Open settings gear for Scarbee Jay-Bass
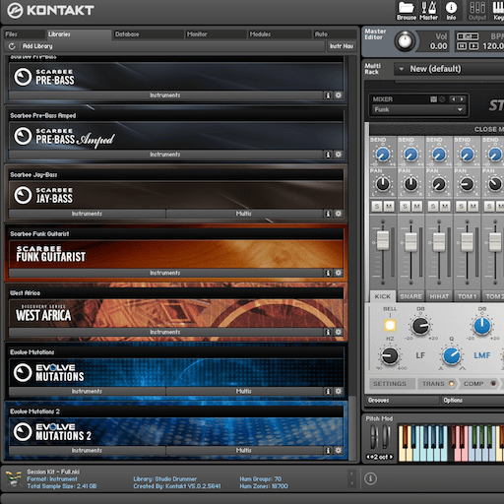Viewport: 504px width, 504px height. [x=338, y=214]
